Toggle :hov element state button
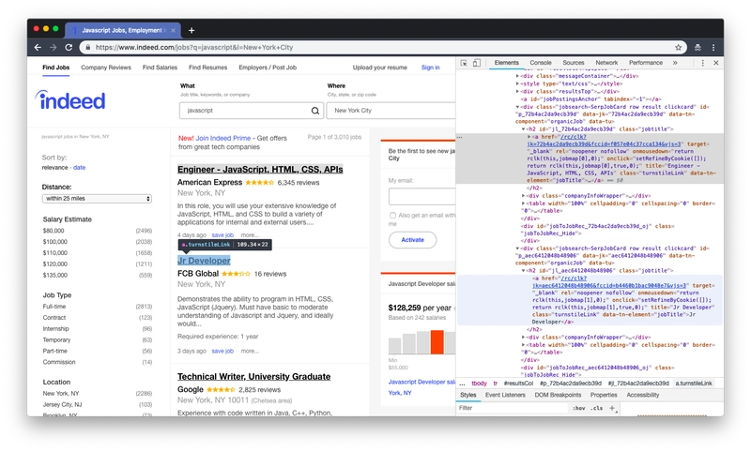 (x=578, y=408)
